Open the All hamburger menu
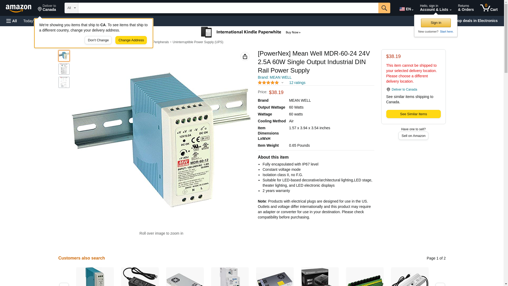 coord(12,21)
